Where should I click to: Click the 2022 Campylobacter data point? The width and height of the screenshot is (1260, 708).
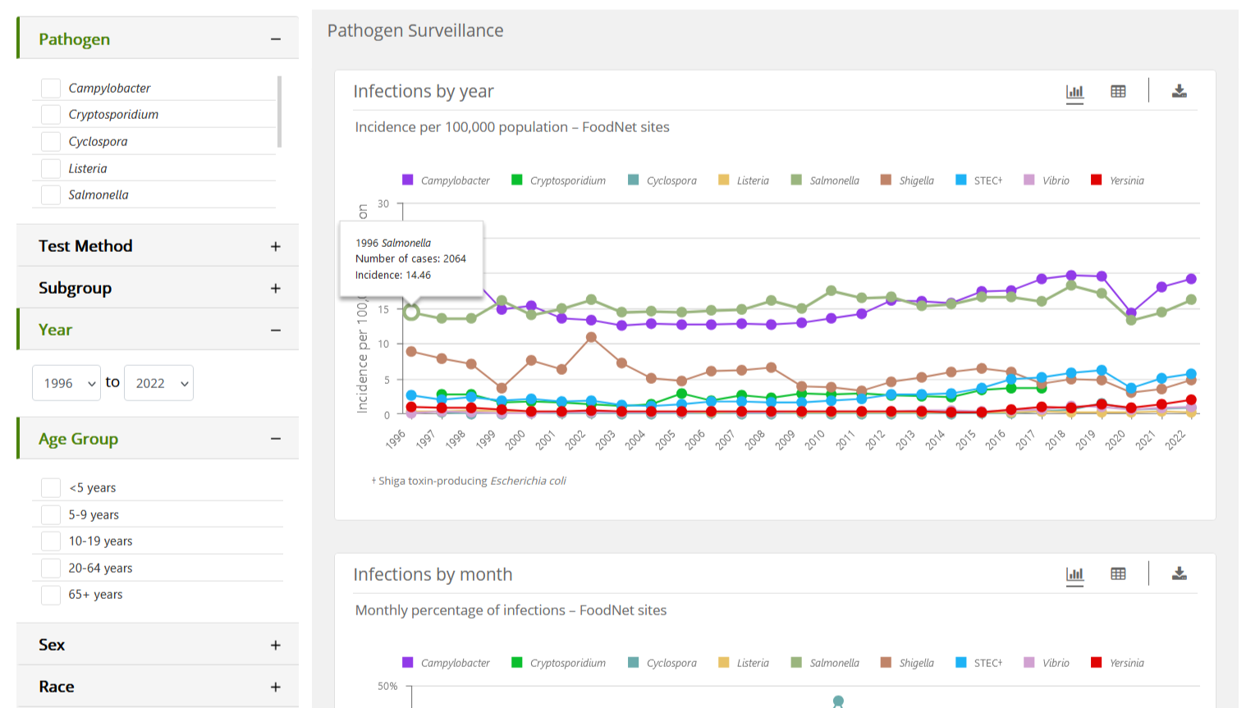1191,279
